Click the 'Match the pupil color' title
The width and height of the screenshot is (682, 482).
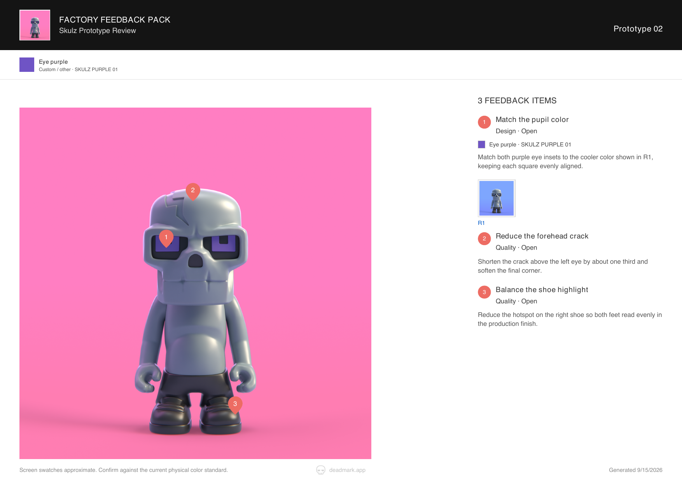[532, 120]
